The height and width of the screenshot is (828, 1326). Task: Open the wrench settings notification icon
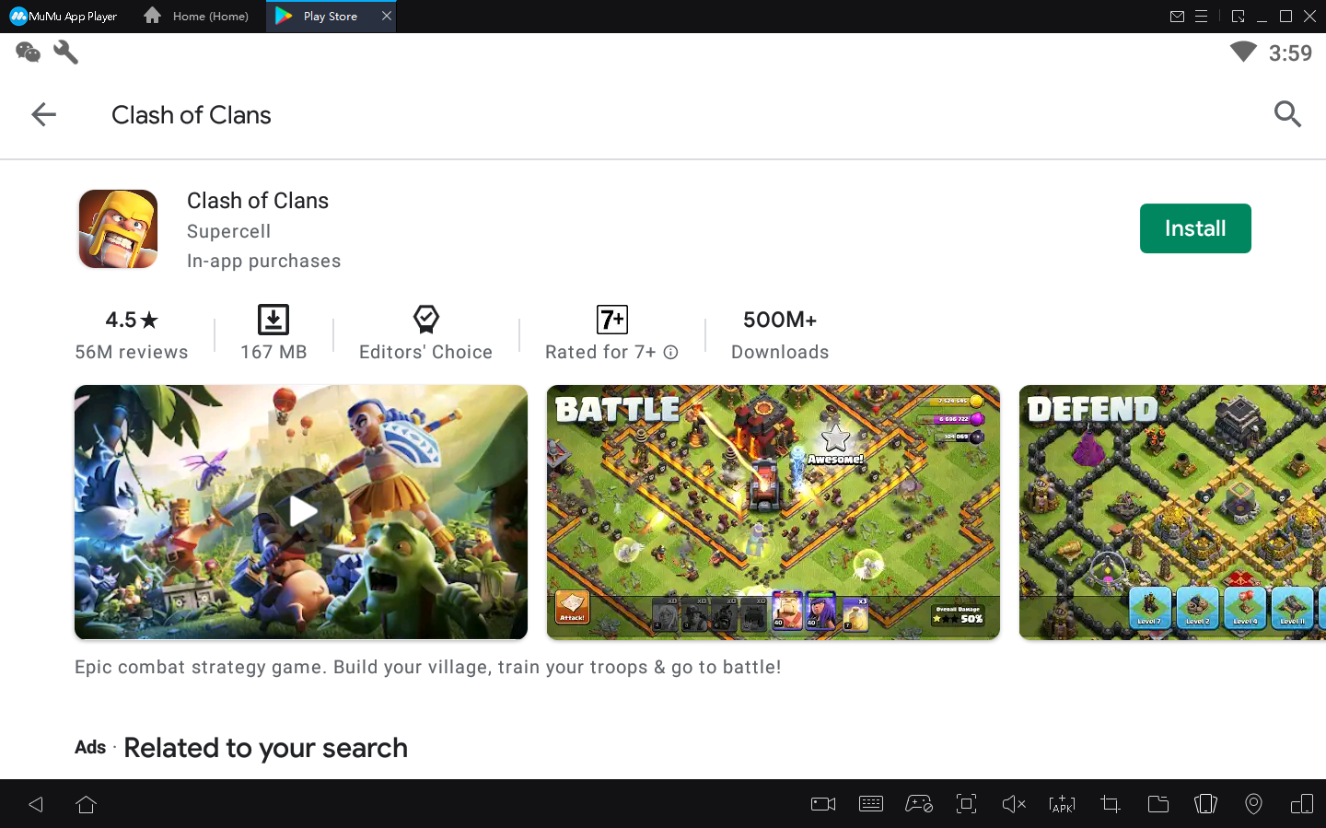click(x=65, y=52)
